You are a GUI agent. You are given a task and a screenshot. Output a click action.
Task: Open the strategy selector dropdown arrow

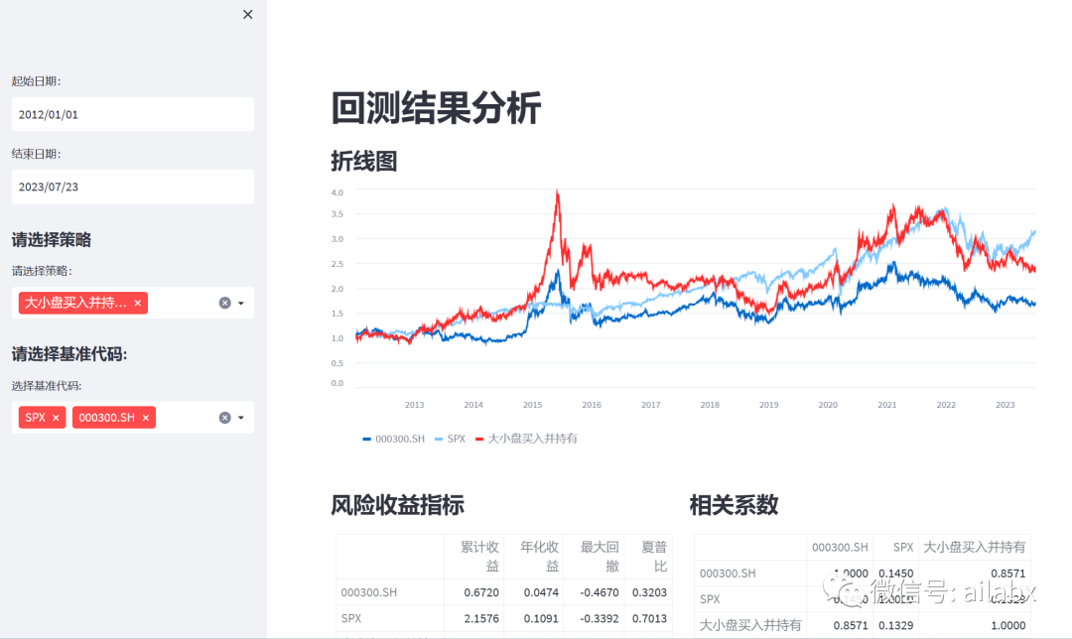tap(240, 303)
